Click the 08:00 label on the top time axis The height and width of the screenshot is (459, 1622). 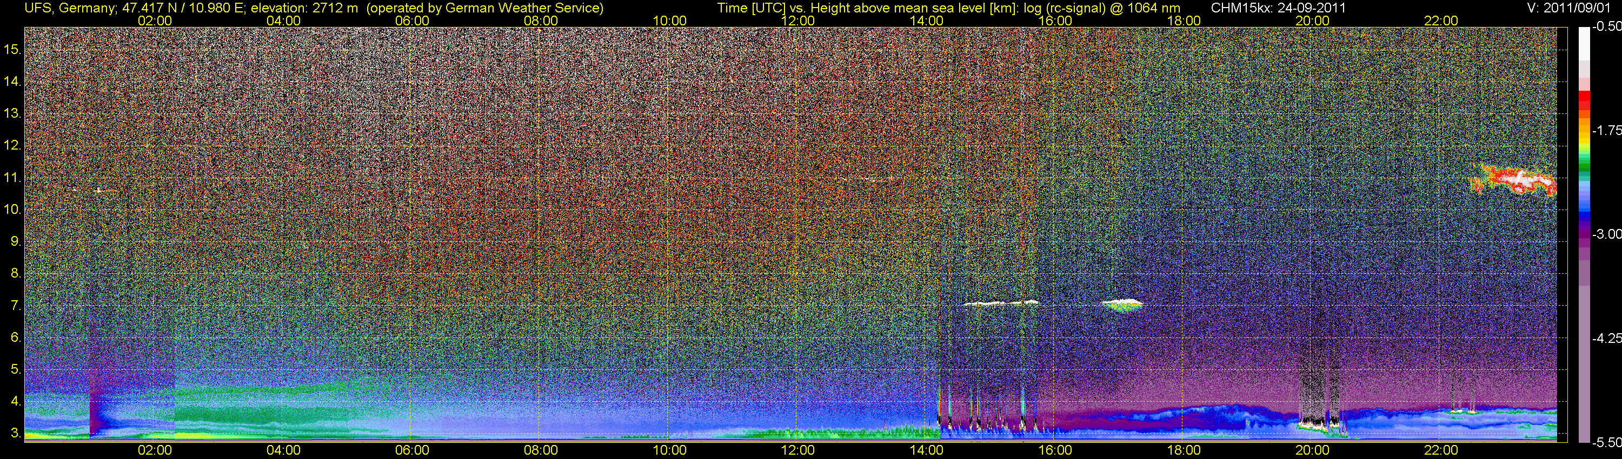(541, 21)
